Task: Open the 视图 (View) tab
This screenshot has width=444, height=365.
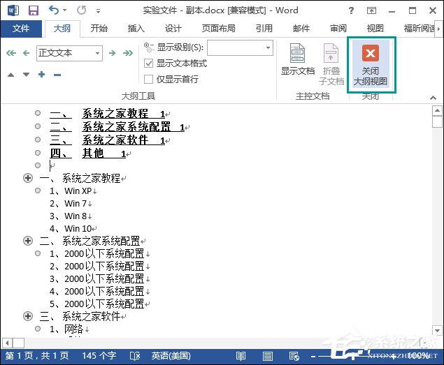Action: (x=375, y=29)
